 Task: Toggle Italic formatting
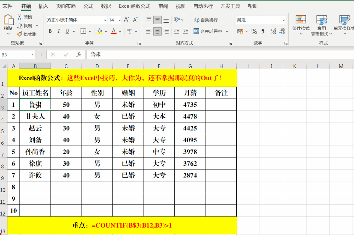(58, 31)
